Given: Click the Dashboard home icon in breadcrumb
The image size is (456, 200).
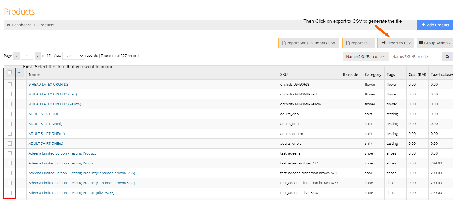Looking at the screenshot, I should 8,25.
